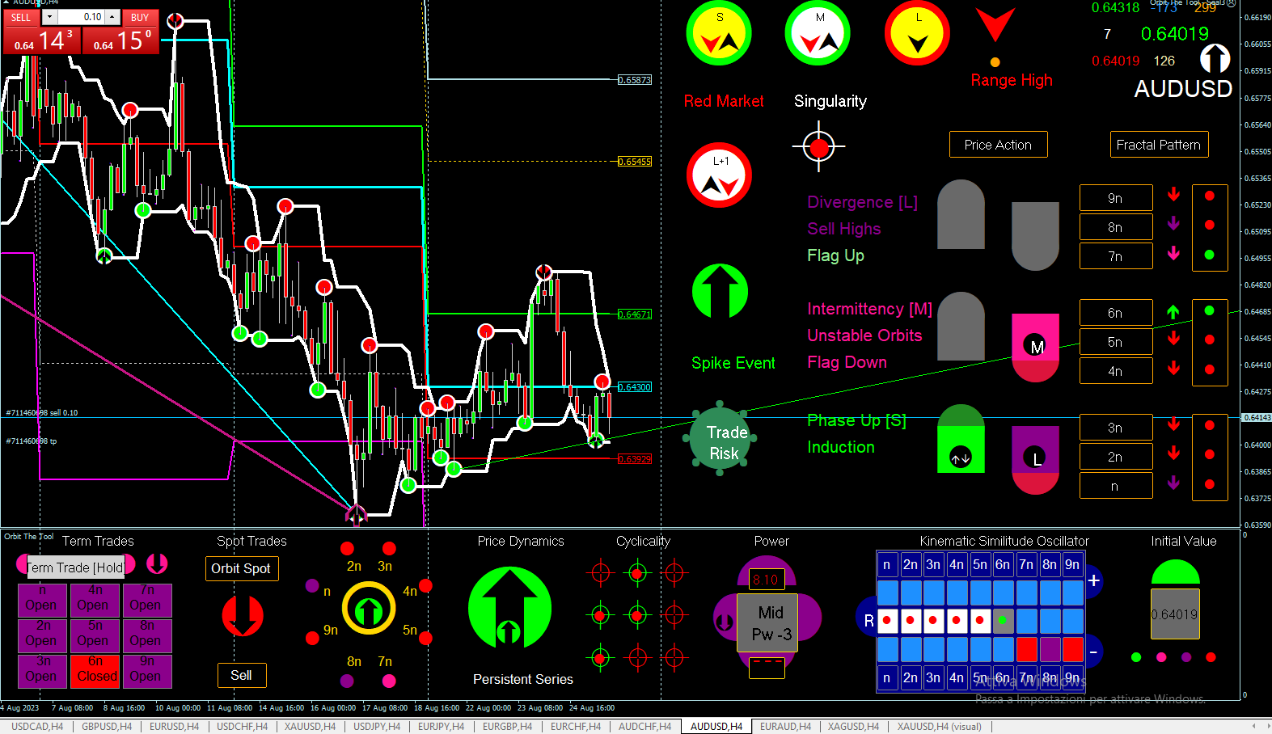Click the purple down arrow beside 8n pattern row
This screenshot has height=734, width=1272.
(1173, 224)
